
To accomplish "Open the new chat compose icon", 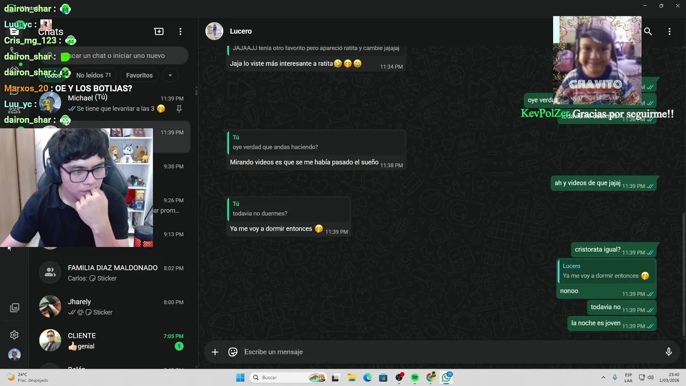I will (x=159, y=32).
